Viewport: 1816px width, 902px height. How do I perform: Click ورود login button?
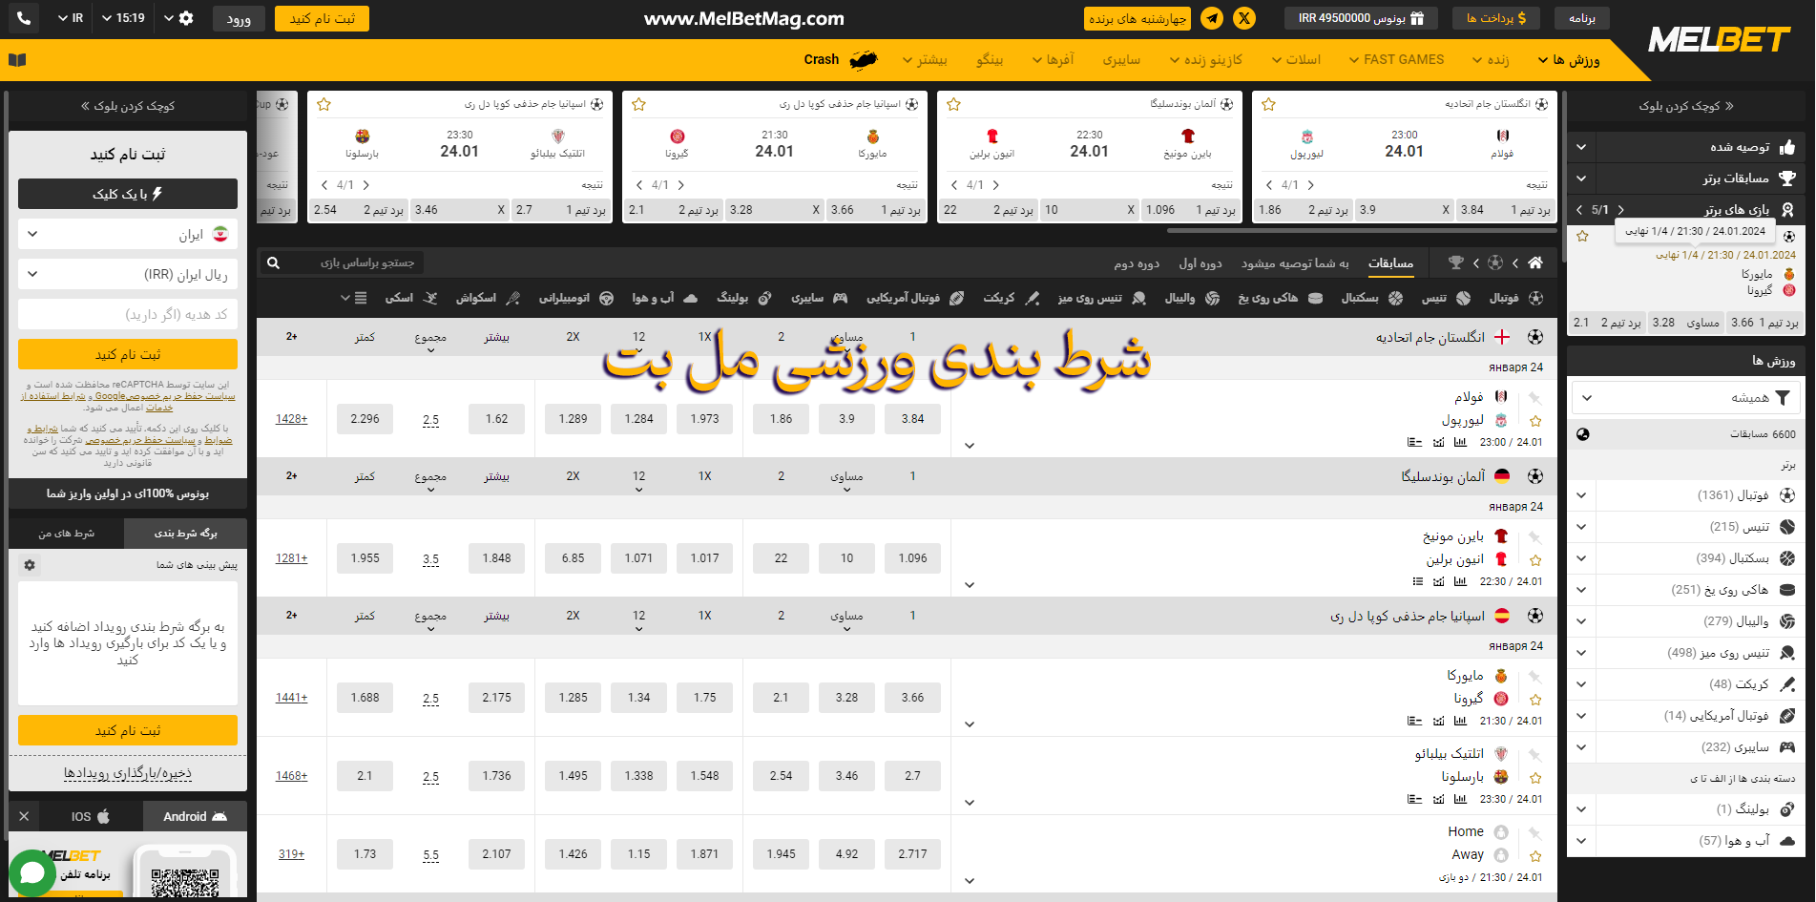[x=239, y=18]
